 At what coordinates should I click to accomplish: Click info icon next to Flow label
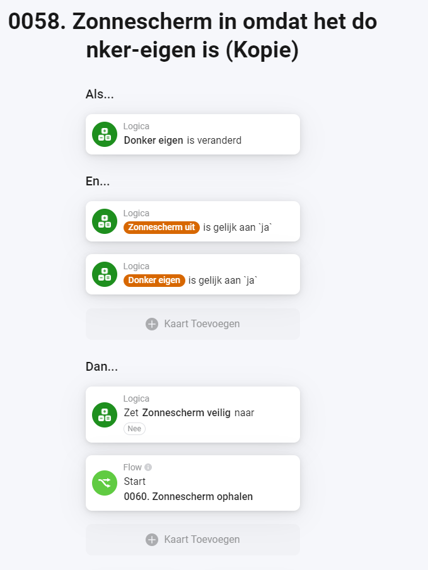point(148,467)
